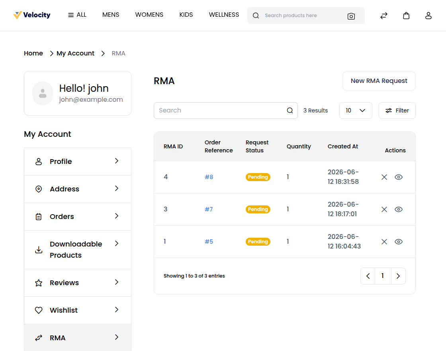Expand the Reviews chevron arrow
The width and height of the screenshot is (446, 351).
(x=117, y=282)
